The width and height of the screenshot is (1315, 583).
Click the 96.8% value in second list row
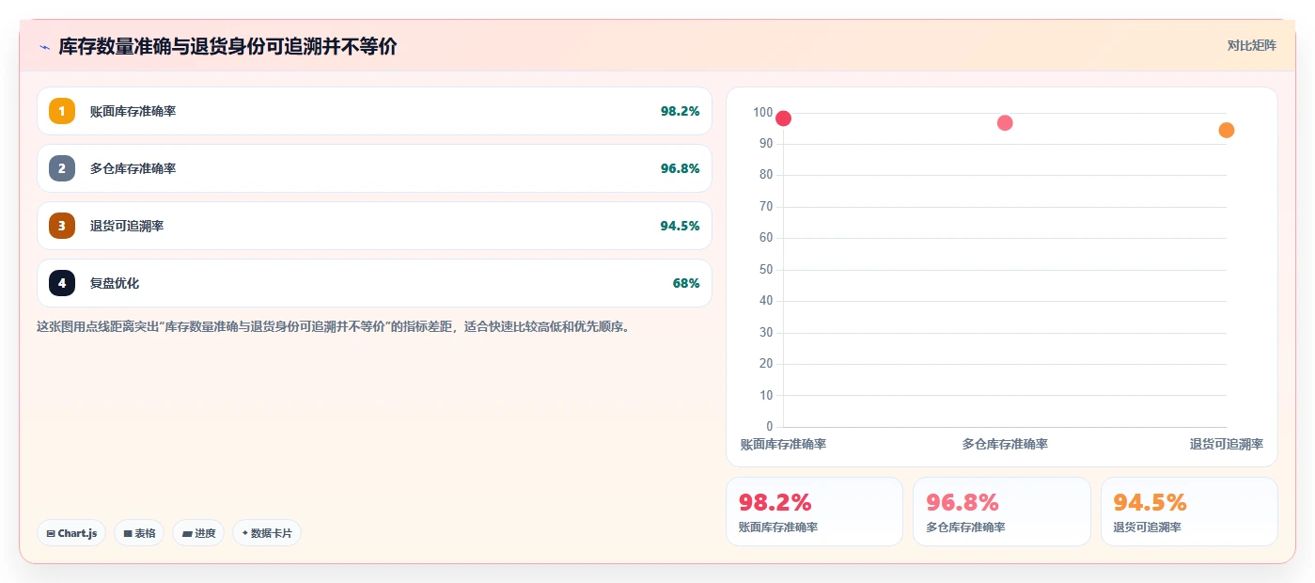pyautogui.click(x=680, y=168)
